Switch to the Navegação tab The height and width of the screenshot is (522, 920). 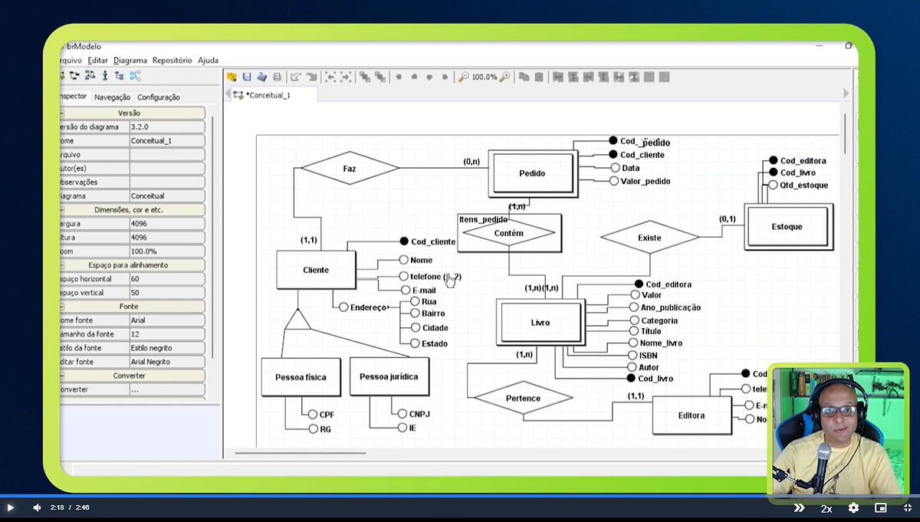click(x=112, y=97)
